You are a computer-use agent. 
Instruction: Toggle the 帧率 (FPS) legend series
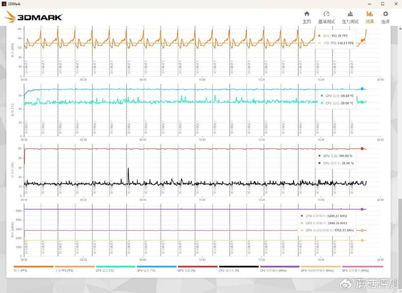pyautogui.click(x=33, y=269)
